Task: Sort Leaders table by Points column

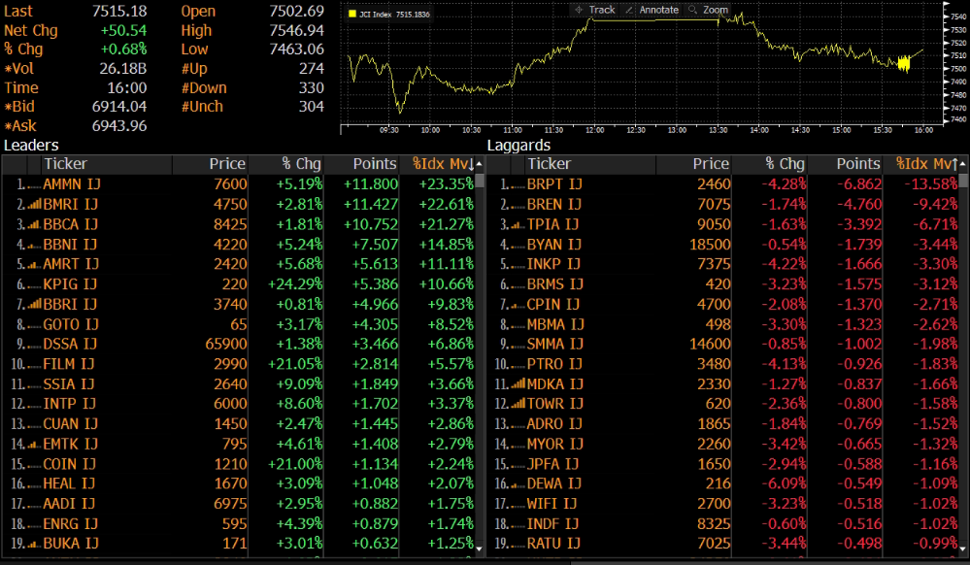Action: (374, 164)
